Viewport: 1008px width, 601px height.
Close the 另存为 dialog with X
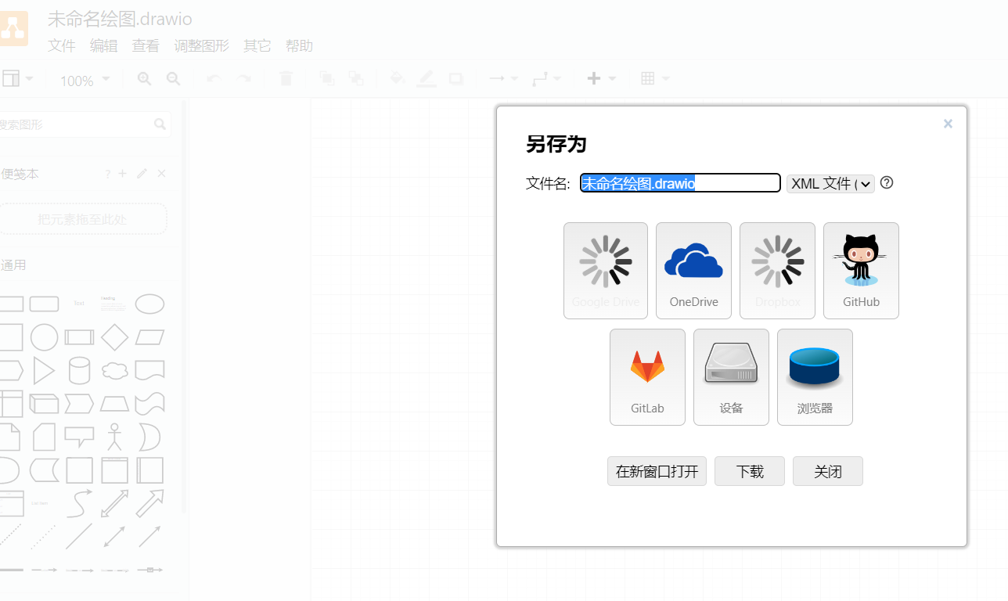[x=948, y=124]
